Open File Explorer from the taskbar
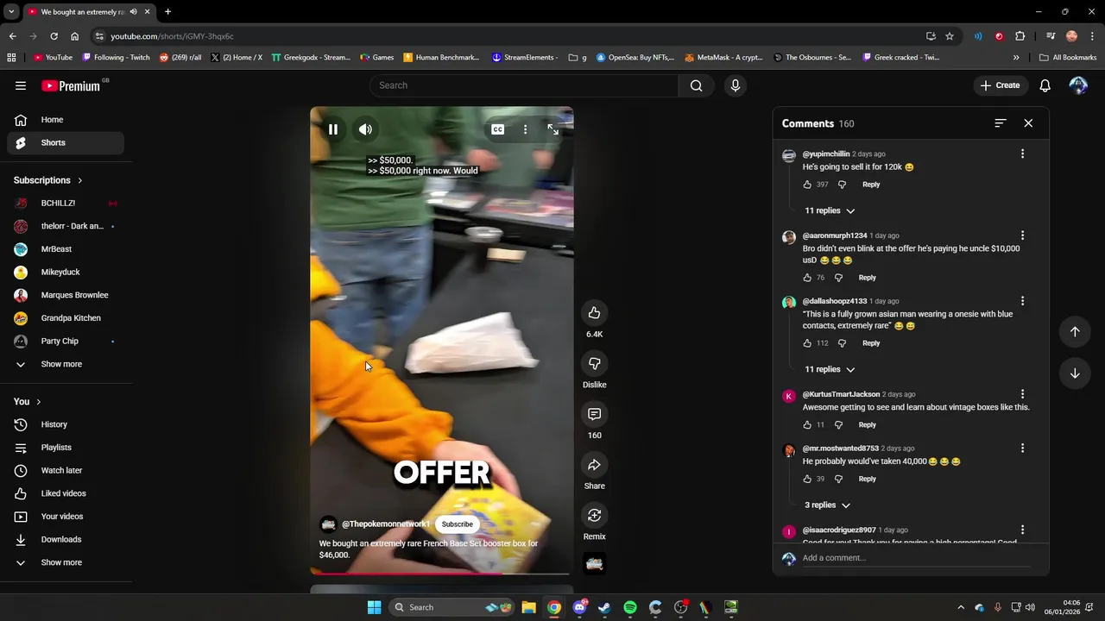The image size is (1105, 621). click(528, 607)
